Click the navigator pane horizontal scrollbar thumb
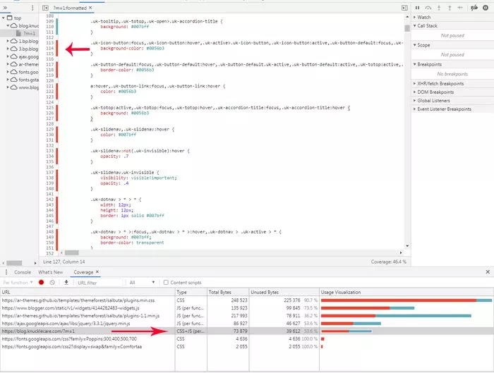 14,263
